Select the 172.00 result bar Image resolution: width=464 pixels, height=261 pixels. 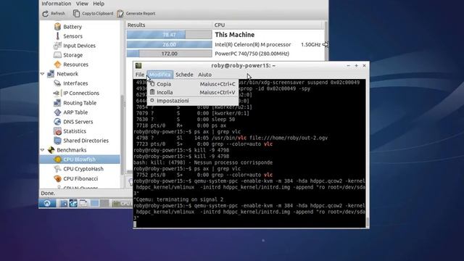[169, 54]
